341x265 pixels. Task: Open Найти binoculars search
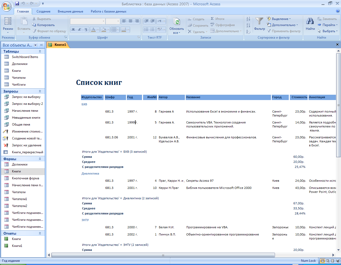310,21
